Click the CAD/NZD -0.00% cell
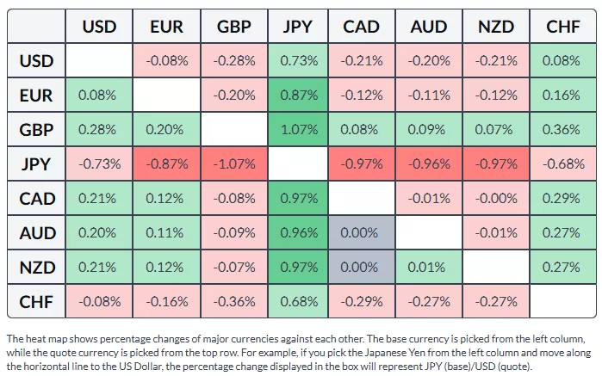 pyautogui.click(x=495, y=199)
